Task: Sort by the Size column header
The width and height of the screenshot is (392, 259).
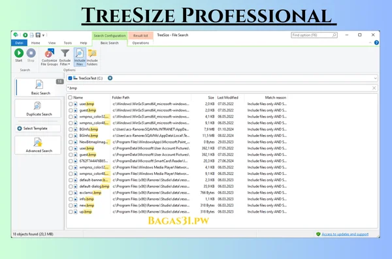Action: coord(211,97)
